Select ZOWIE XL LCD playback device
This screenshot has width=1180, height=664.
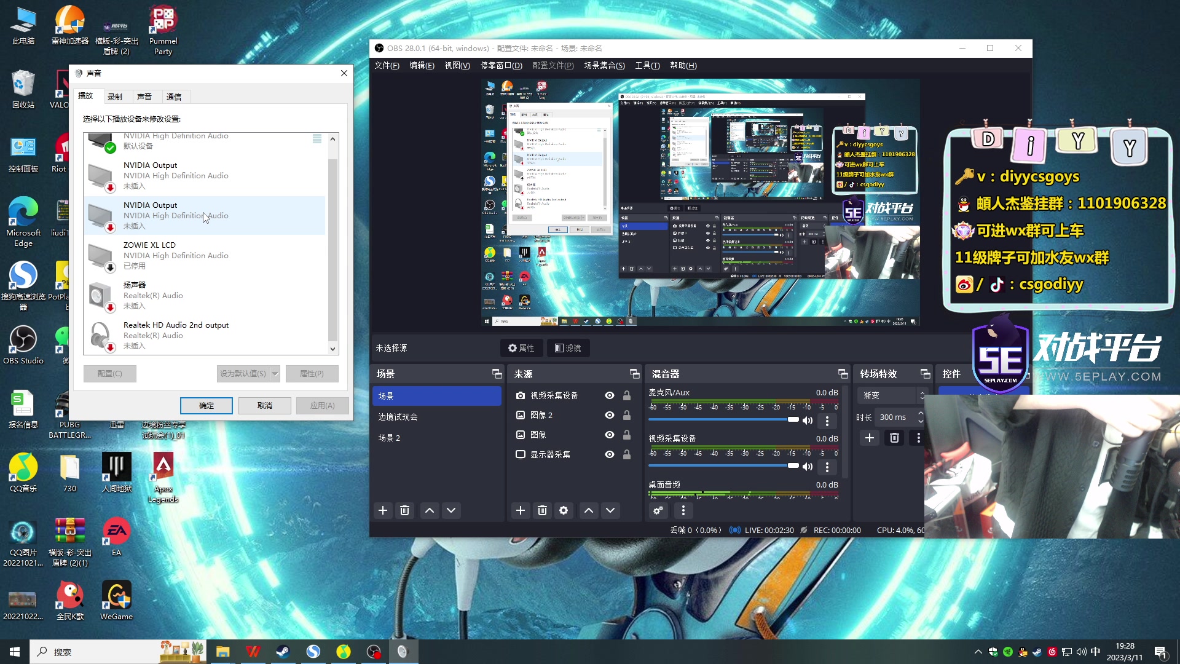[x=205, y=255]
